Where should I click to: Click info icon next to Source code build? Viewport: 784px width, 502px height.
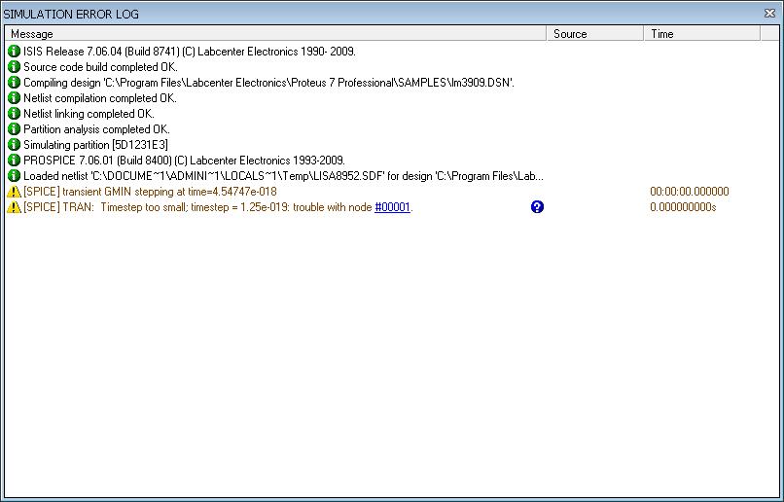coord(14,67)
